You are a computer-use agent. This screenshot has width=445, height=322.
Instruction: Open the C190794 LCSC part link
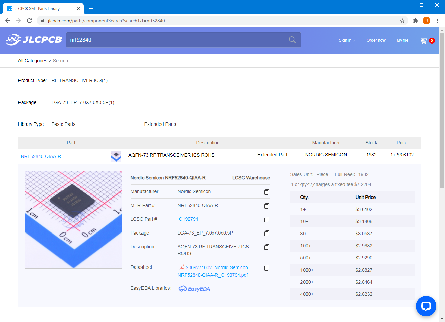189,219
